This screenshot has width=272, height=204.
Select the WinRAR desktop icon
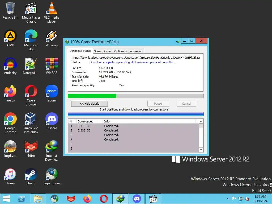click(x=52, y=66)
